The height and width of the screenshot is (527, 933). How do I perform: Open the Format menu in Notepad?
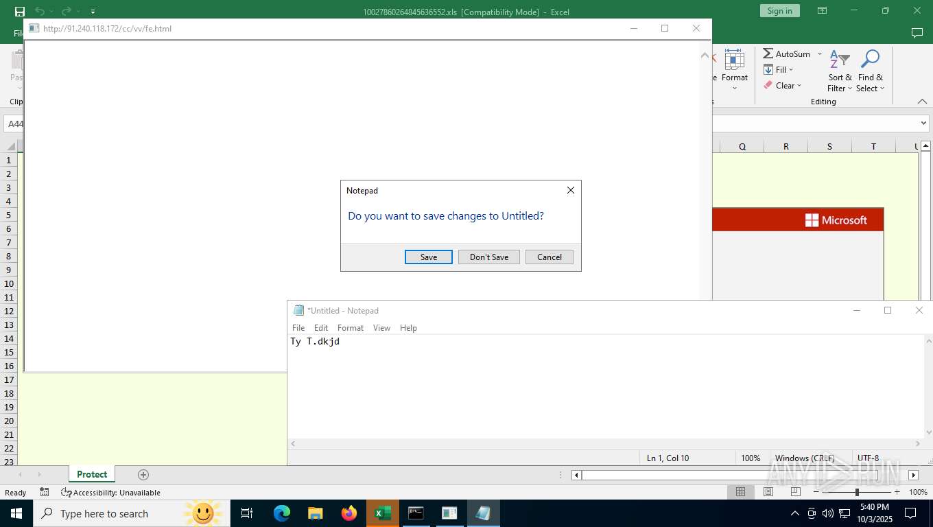pos(351,328)
